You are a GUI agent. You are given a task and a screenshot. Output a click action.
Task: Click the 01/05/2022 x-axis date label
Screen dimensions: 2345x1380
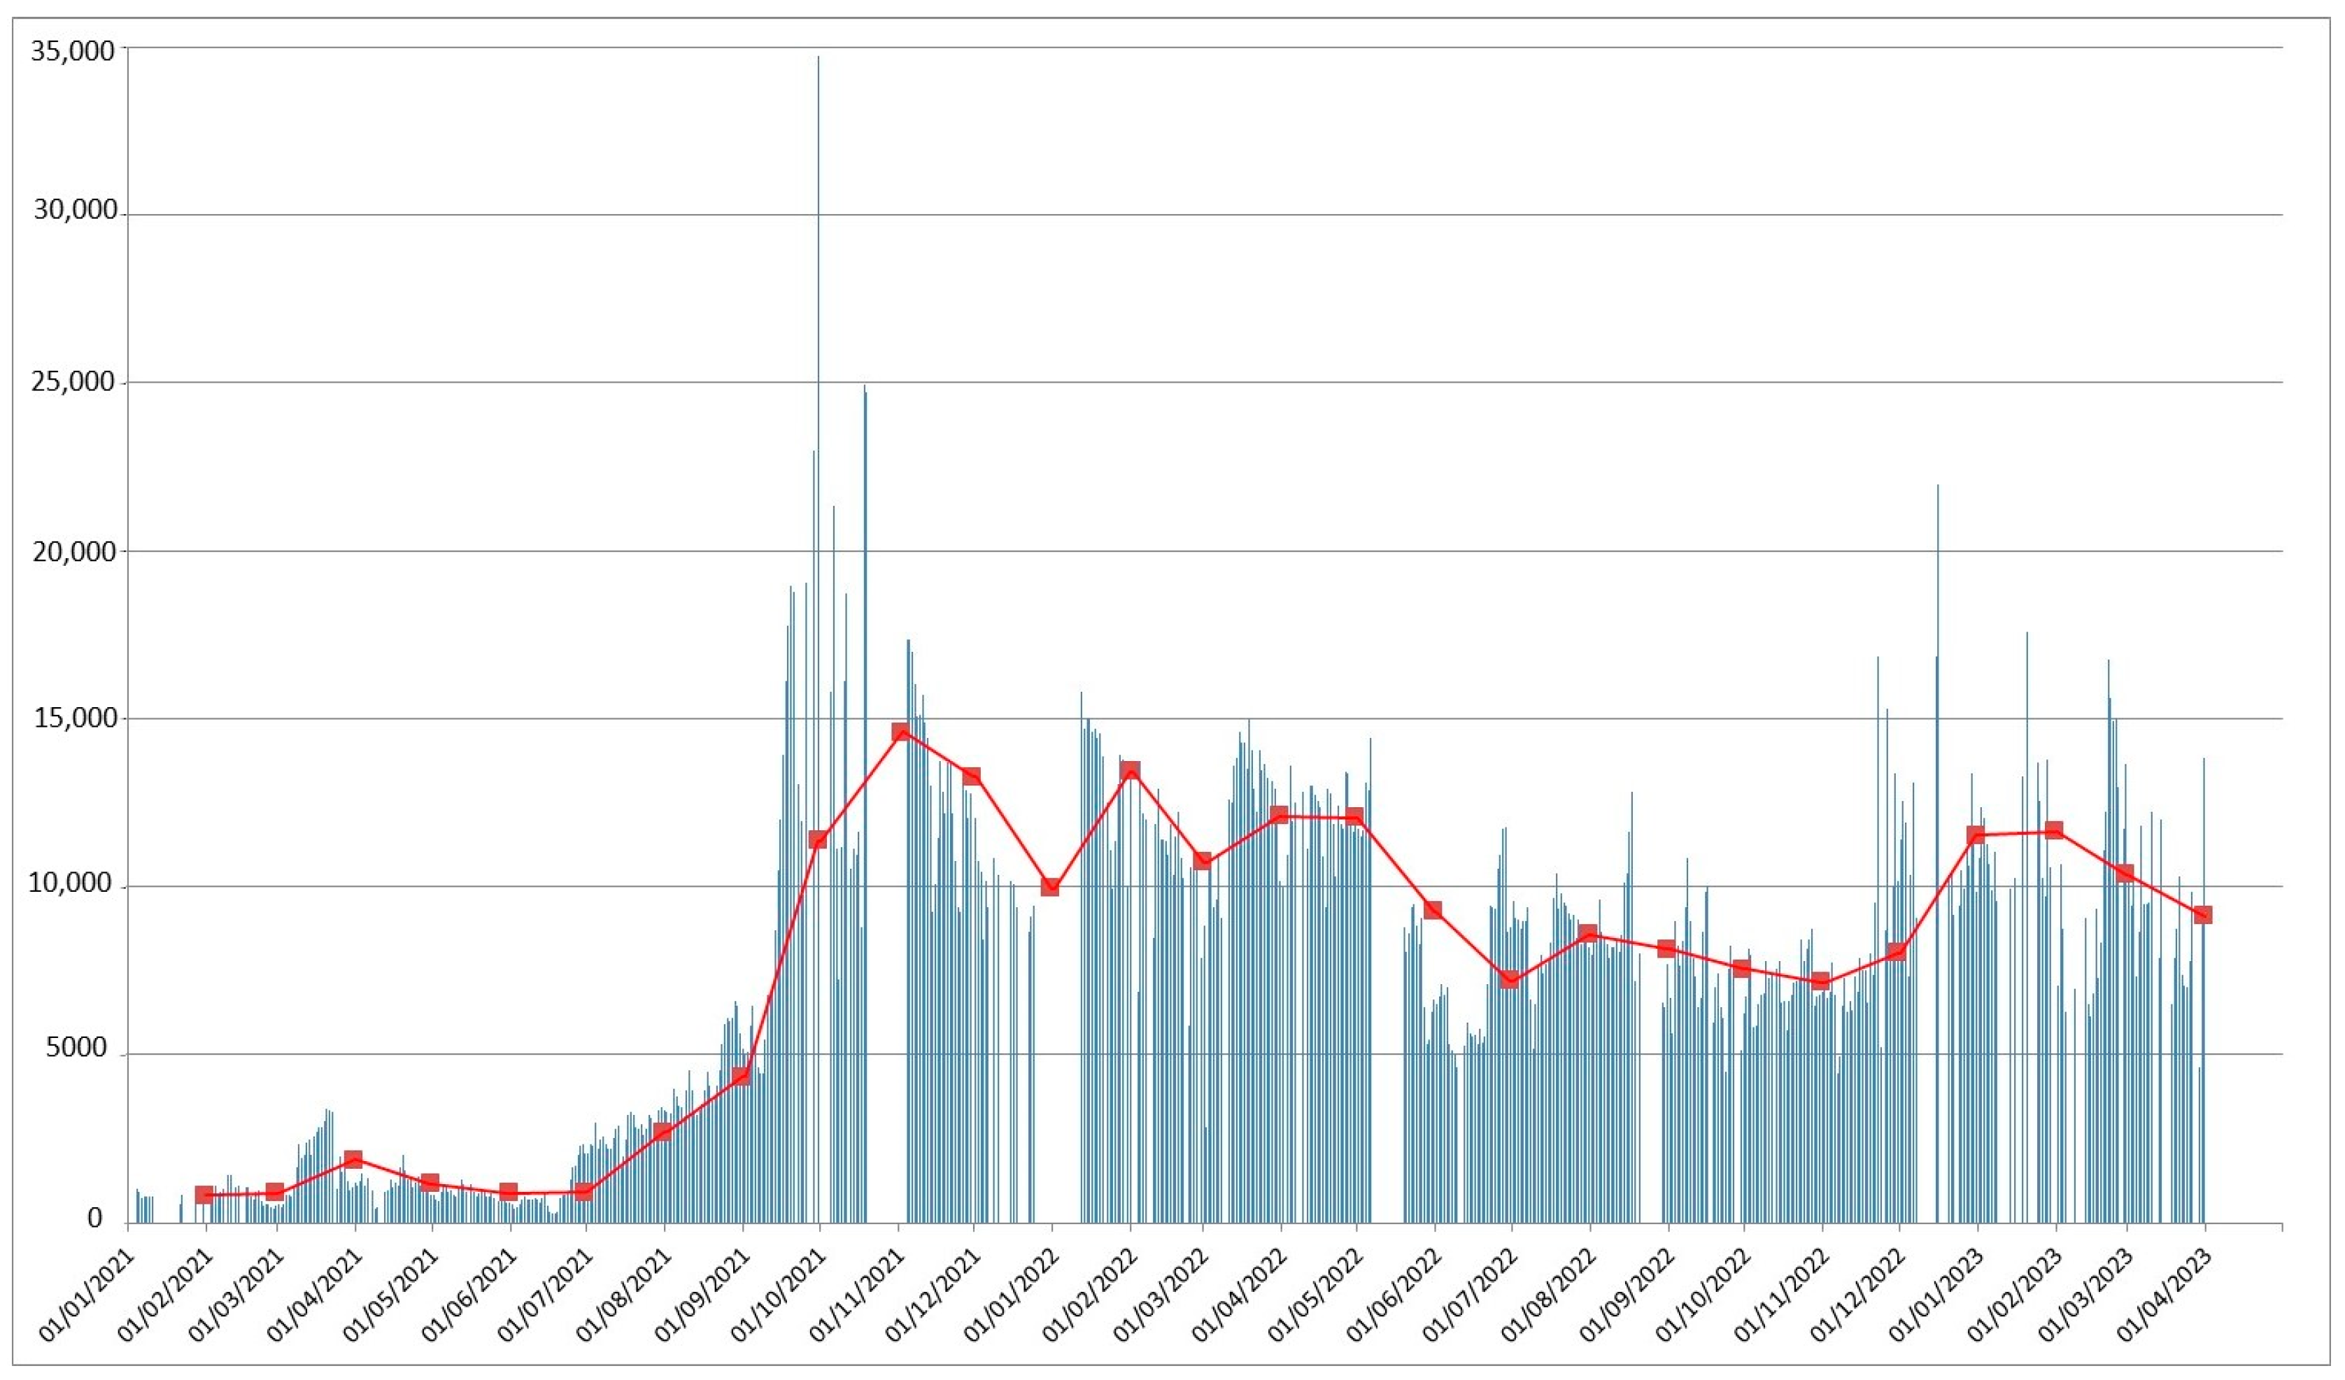pos(1316,1296)
